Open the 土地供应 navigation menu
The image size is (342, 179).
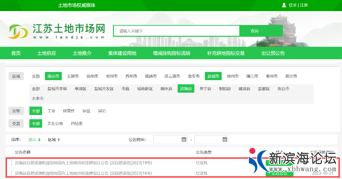tap(47, 53)
